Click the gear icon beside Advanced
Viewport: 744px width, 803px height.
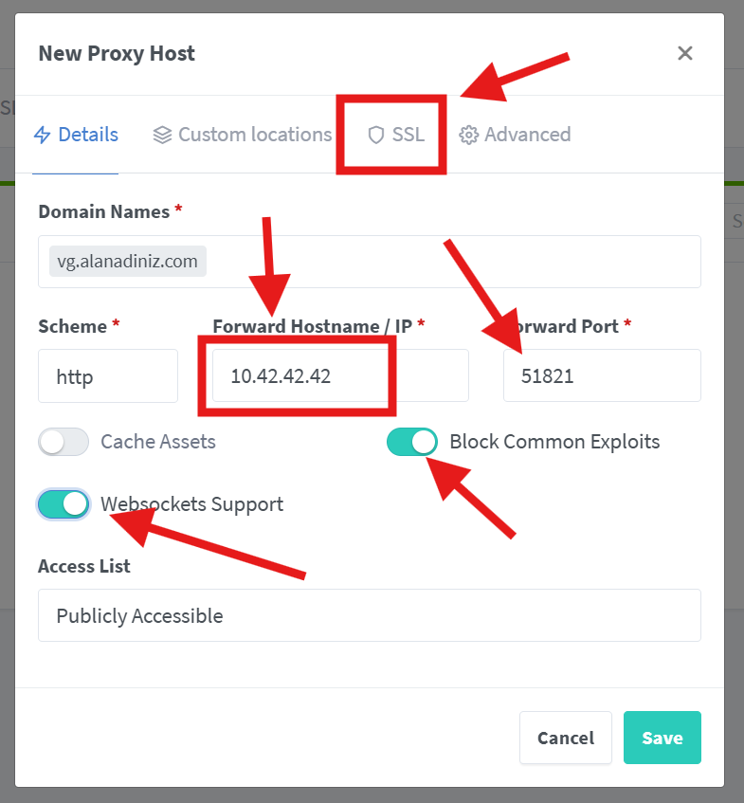point(468,135)
